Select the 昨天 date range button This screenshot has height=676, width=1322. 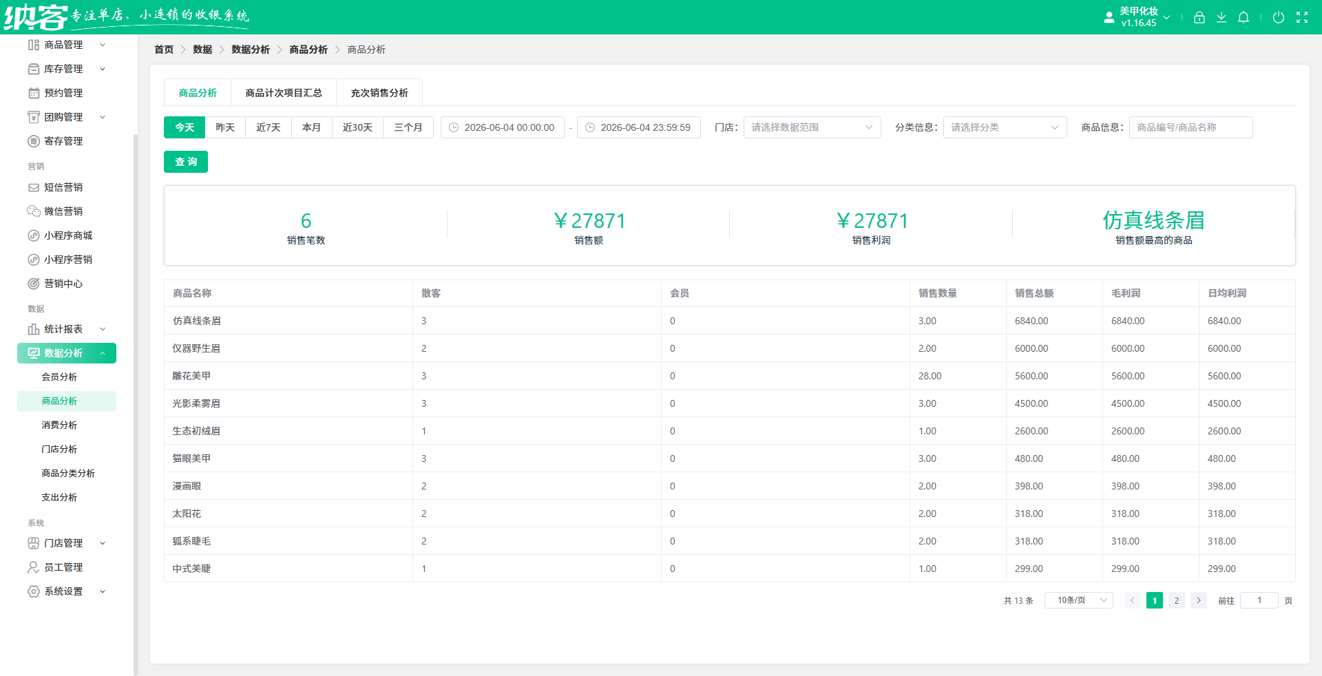[225, 127]
